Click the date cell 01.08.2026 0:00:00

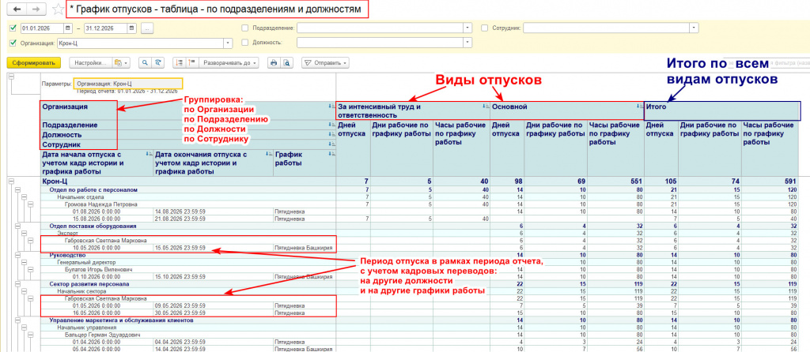click(97, 212)
